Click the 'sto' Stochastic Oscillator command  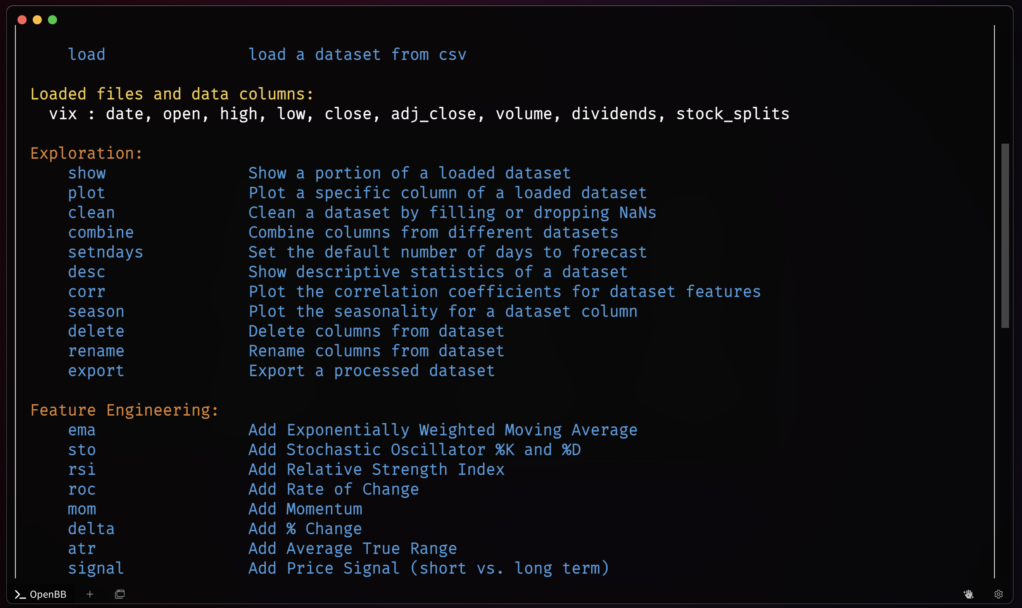pos(82,450)
